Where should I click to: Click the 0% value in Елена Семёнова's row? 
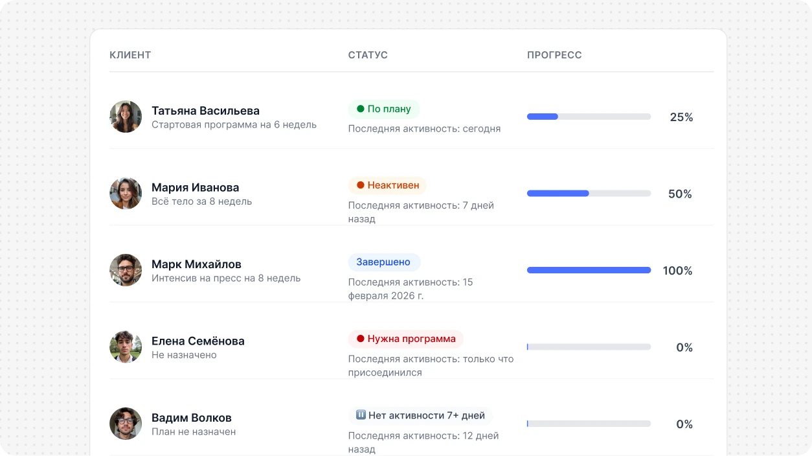[684, 347]
